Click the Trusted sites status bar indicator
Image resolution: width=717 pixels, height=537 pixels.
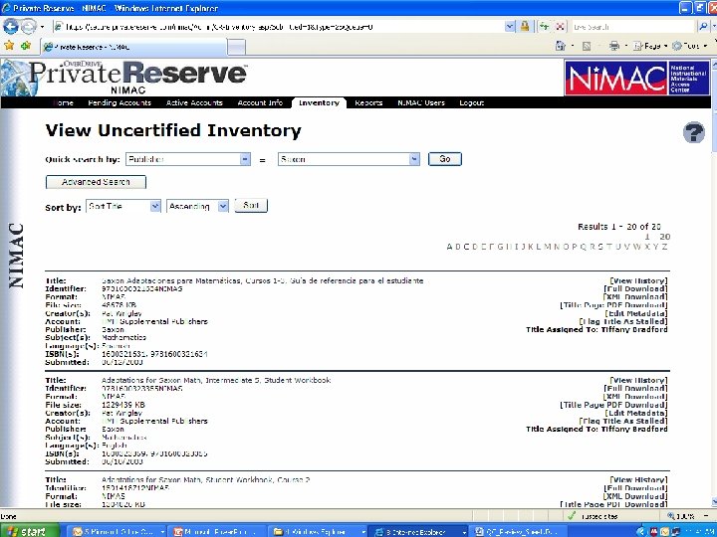[x=596, y=516]
